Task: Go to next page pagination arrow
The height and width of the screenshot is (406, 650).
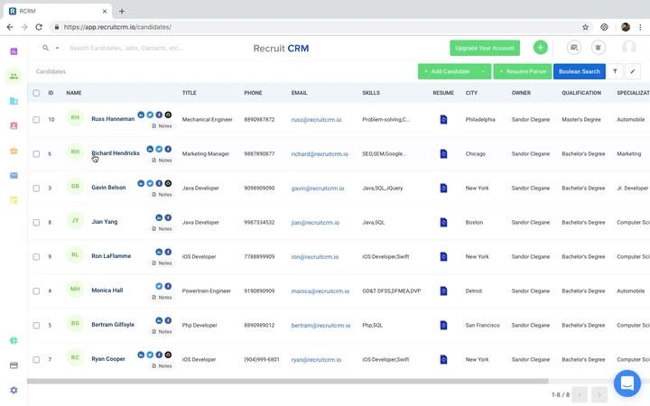Action: click(599, 395)
